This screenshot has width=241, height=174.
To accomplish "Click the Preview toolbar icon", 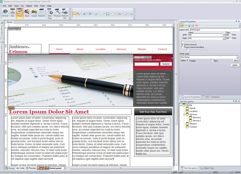I will tap(57, 14).
